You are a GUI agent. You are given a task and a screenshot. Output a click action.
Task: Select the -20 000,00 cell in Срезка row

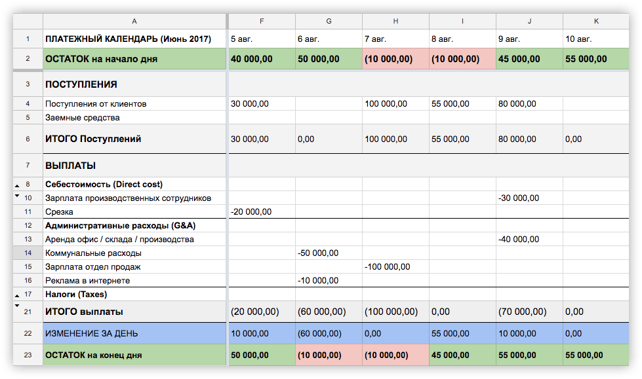pos(262,212)
